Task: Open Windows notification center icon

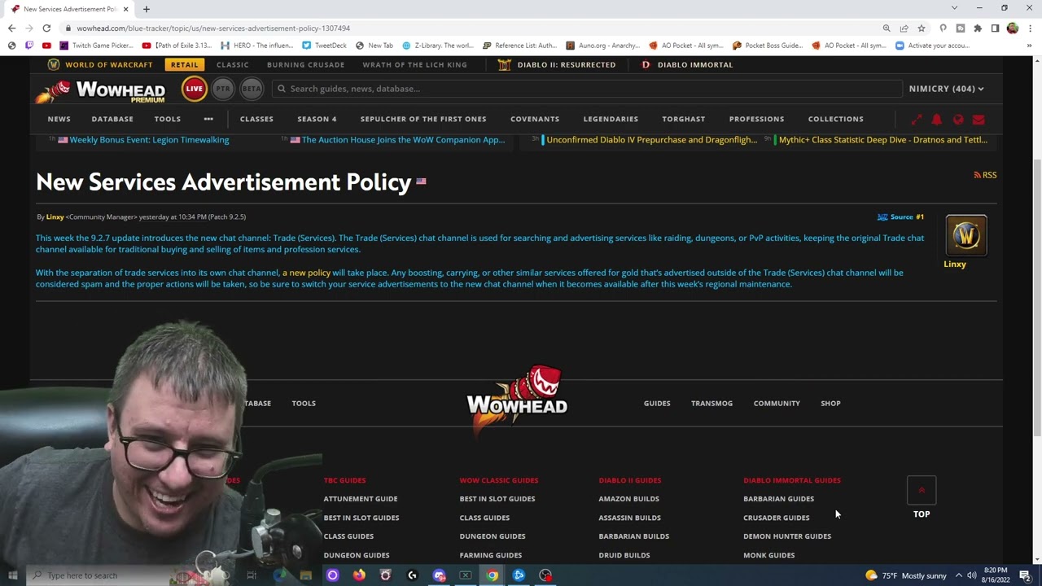Action: pos(1025,575)
